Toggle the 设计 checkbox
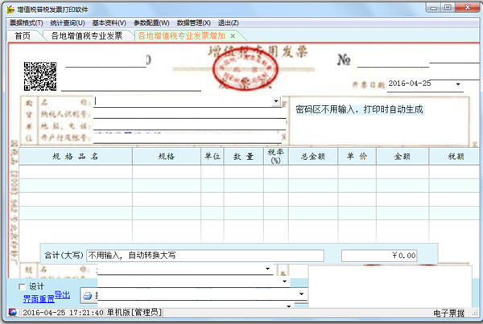Screen dimensions: 483x324 point(22,287)
